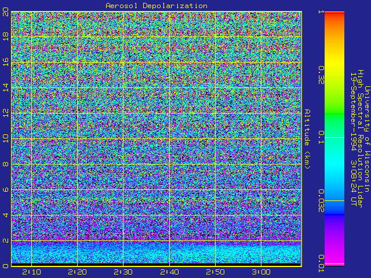Click the colorbar label 0.01

[x=321, y=264]
